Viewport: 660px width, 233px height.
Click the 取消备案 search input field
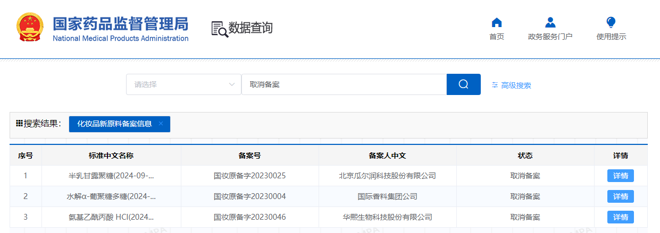[x=344, y=84]
